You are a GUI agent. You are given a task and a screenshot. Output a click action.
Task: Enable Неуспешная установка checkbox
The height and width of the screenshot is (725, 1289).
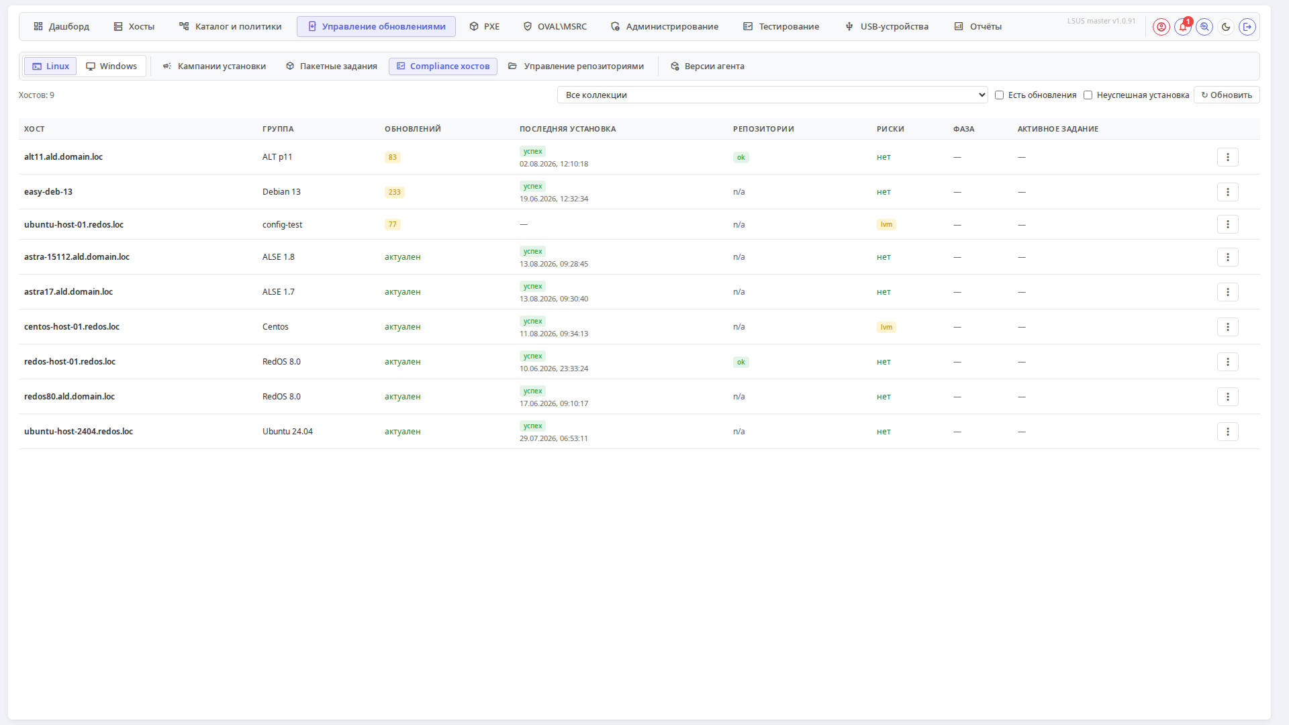(x=1088, y=95)
